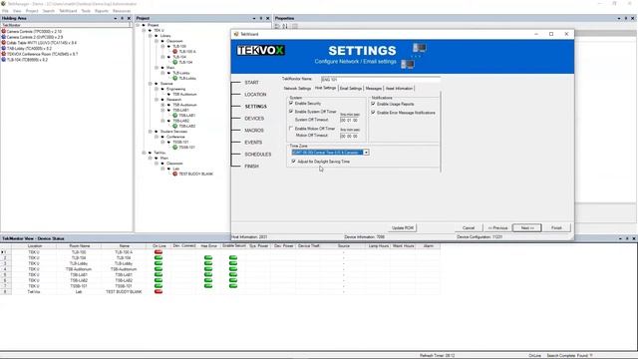The width and height of the screenshot is (638, 359).
Task: Click the red On Line indicator for row 1
Action: tap(159, 252)
